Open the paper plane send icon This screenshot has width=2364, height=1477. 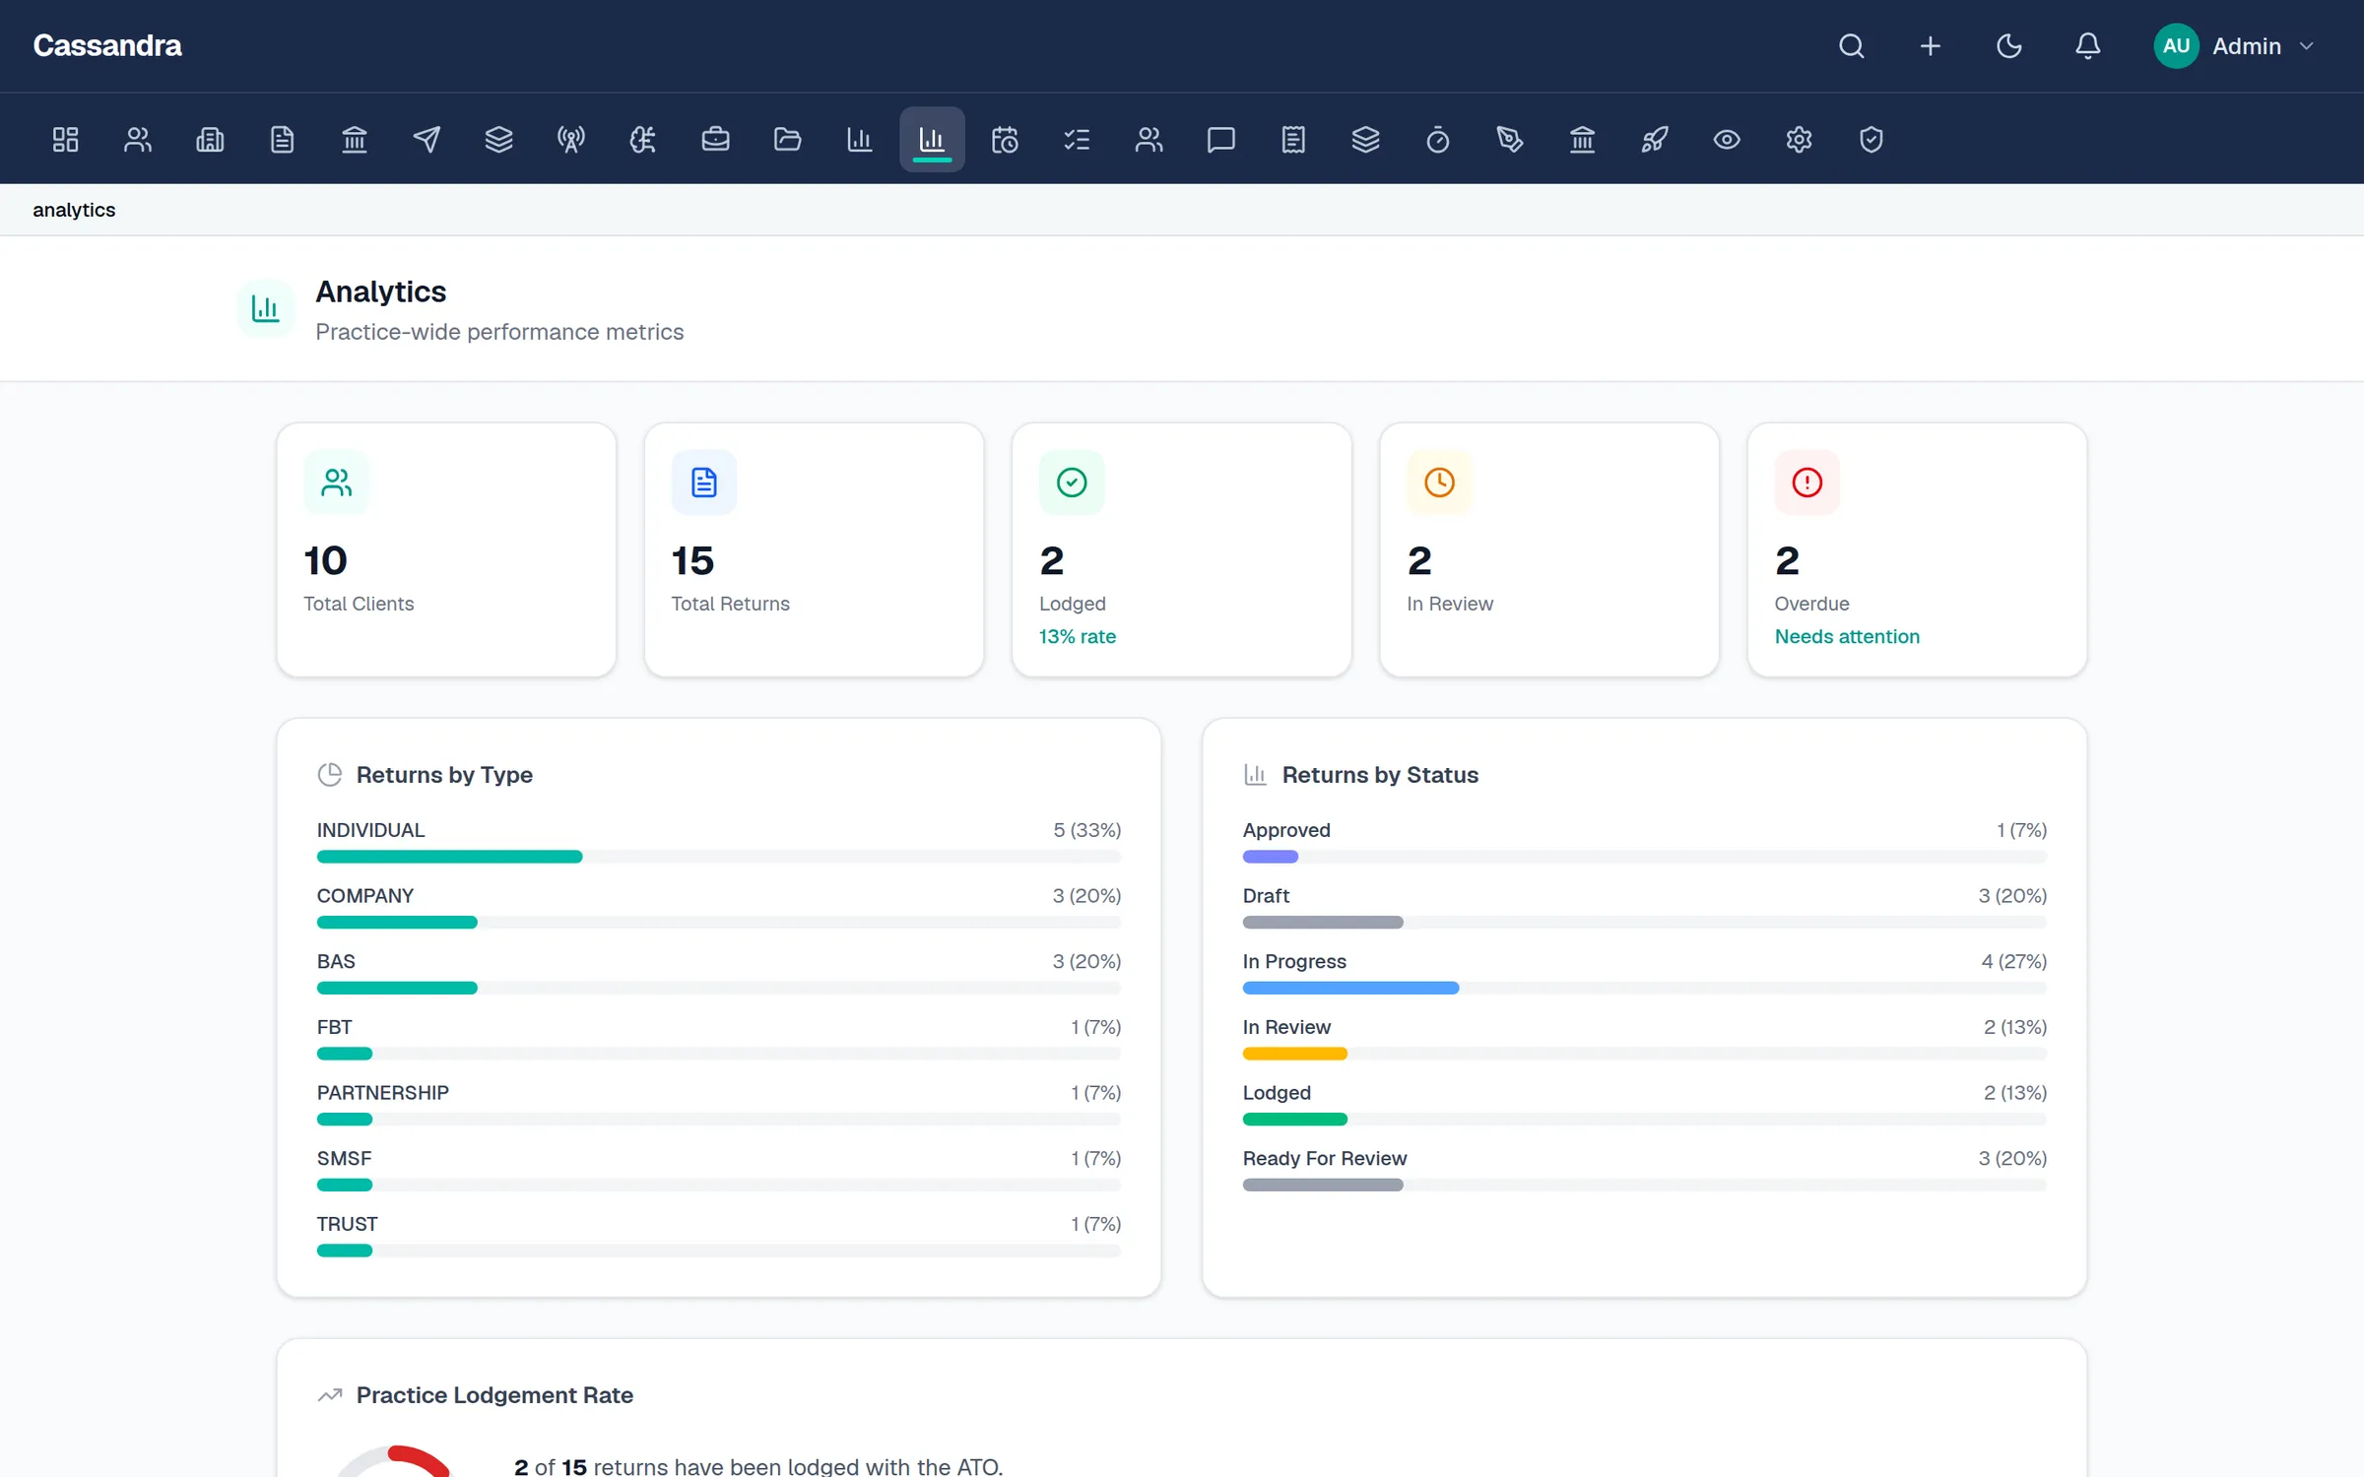[427, 140]
